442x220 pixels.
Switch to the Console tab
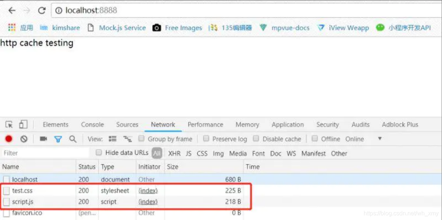coord(92,125)
